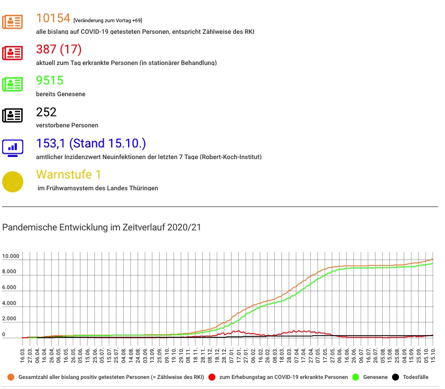The height and width of the screenshot is (389, 445).
Task: Click the description alle bislang auf COVID-19 getesteten Personen
Action: click(x=145, y=32)
